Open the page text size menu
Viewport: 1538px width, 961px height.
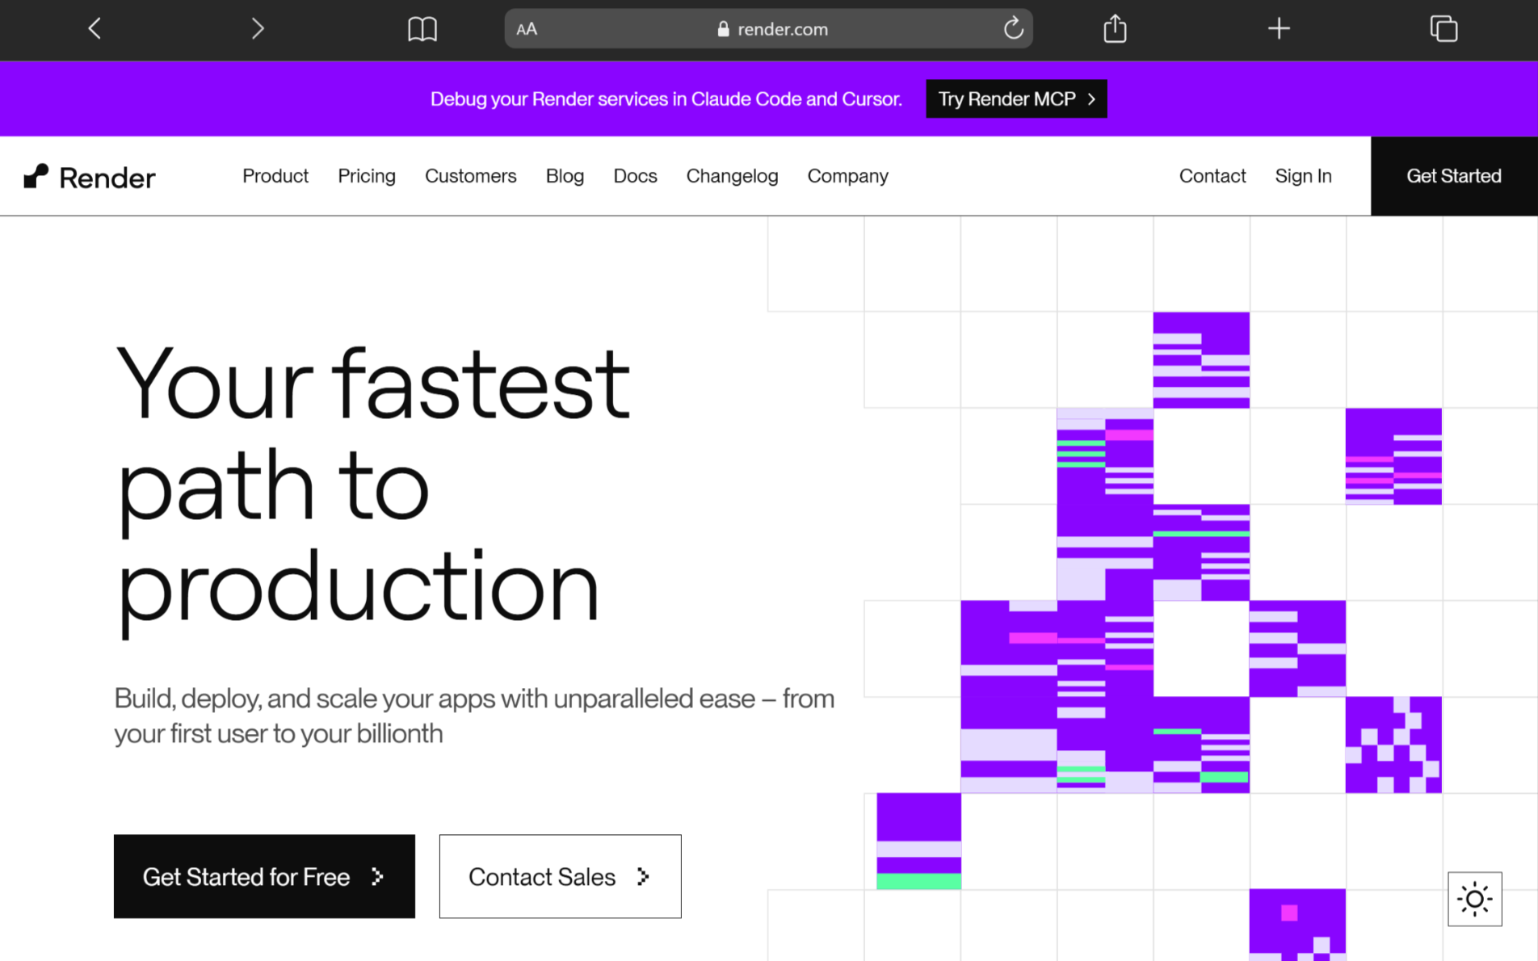527,28
